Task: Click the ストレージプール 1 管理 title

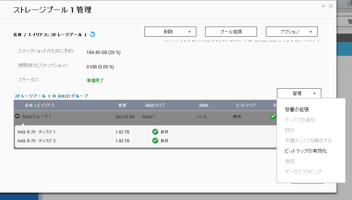Action: 53,10
